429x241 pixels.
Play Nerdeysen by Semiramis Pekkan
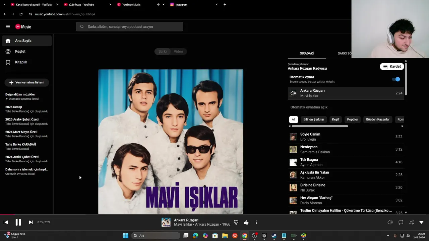click(x=346, y=149)
